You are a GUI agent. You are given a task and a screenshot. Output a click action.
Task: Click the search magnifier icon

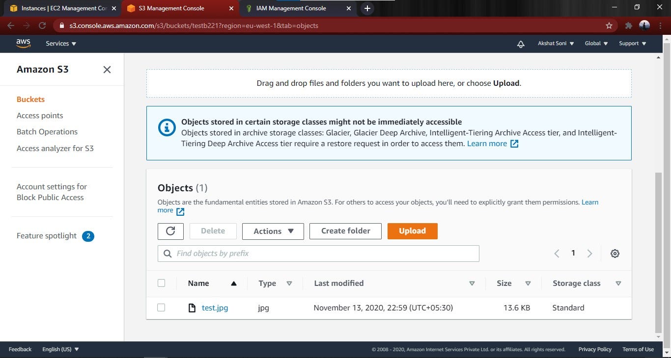point(167,254)
